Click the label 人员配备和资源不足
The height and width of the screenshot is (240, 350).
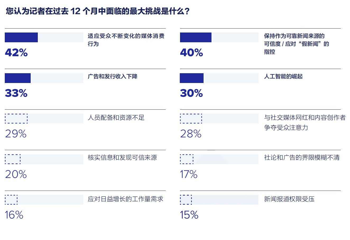116,118
